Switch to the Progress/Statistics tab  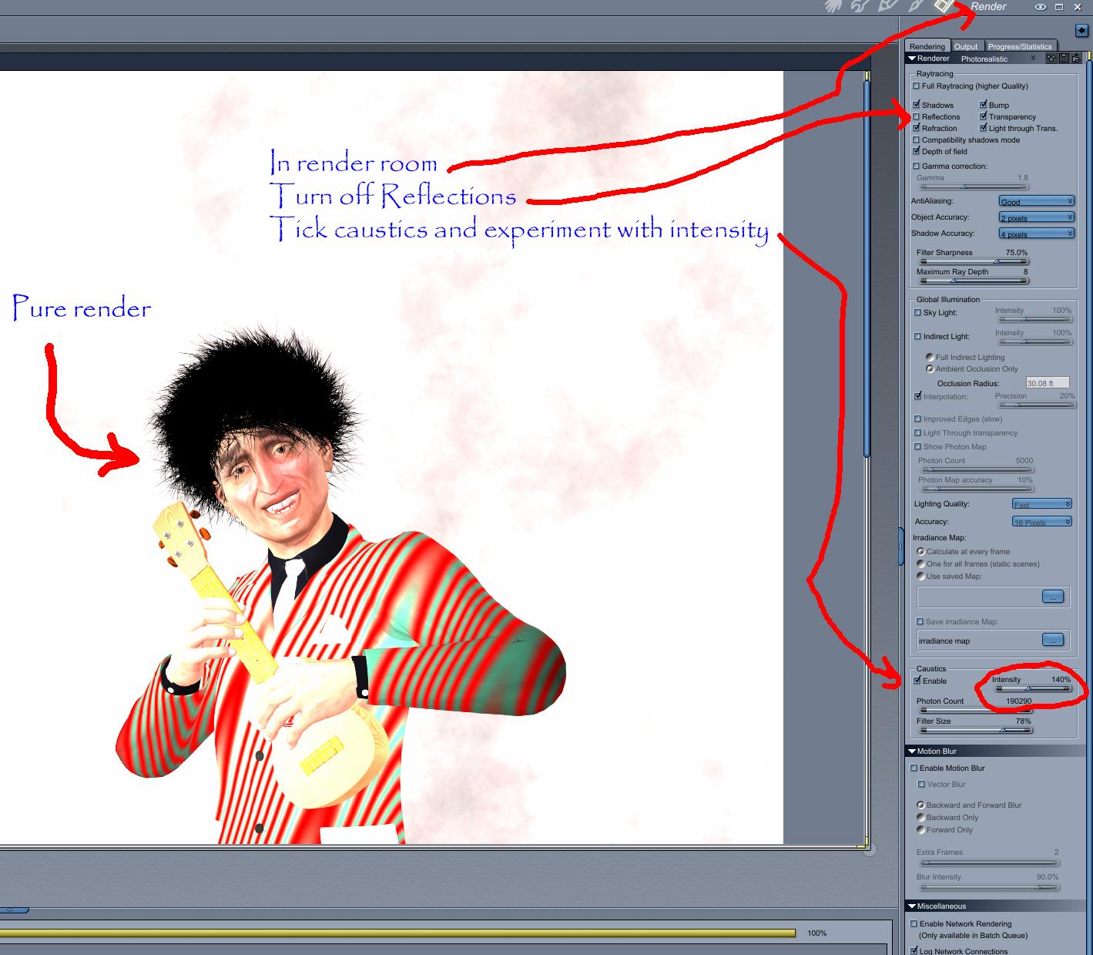point(1020,46)
